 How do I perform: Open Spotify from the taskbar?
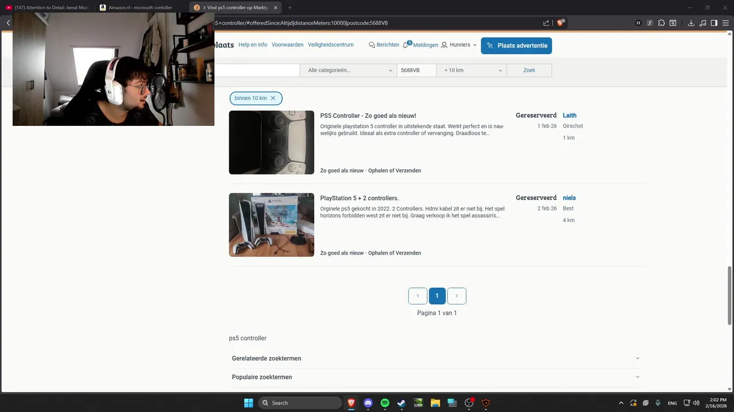(385, 403)
